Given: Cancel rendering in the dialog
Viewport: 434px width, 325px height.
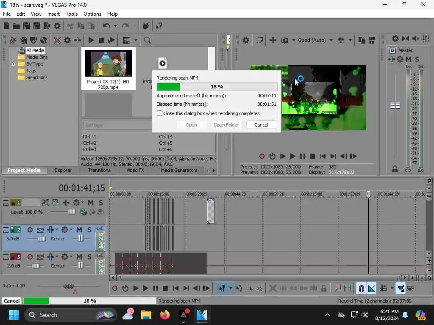Looking at the screenshot, I should click(261, 125).
